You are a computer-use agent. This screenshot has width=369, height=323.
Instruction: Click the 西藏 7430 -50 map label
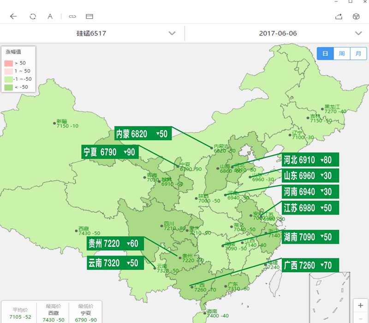(89, 231)
